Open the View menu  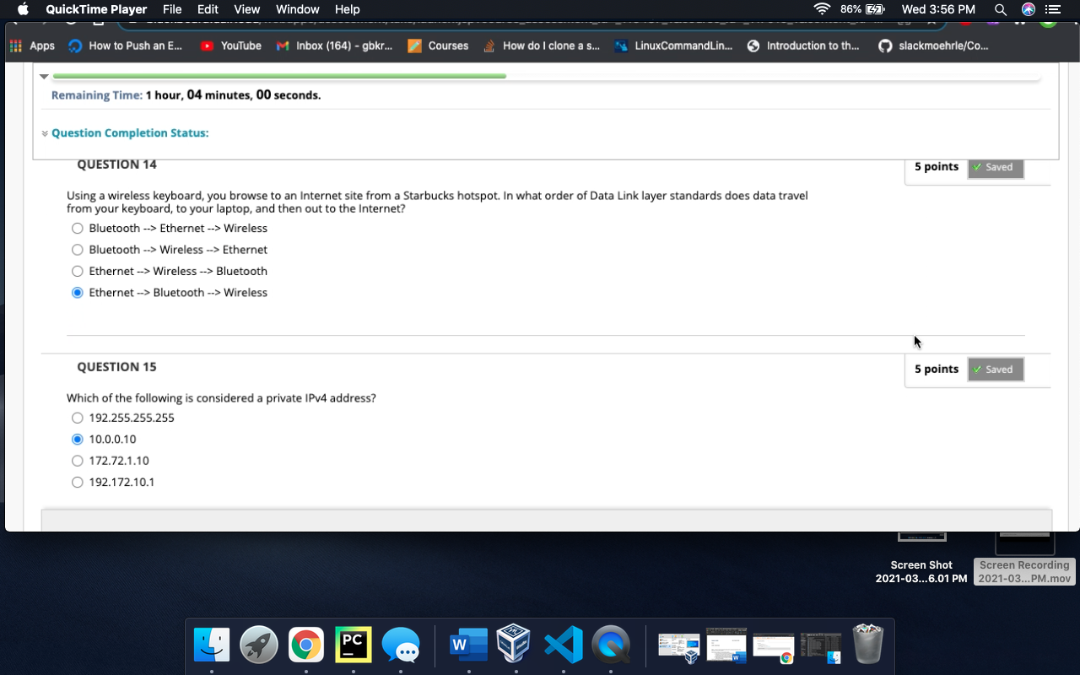point(246,9)
